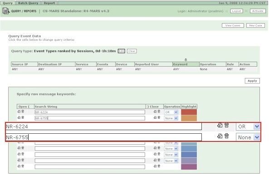Add close parenthesis in the bottom plum-highlight row
Image resolution: width=269 pixels, height=175 pixels.
click(155, 166)
